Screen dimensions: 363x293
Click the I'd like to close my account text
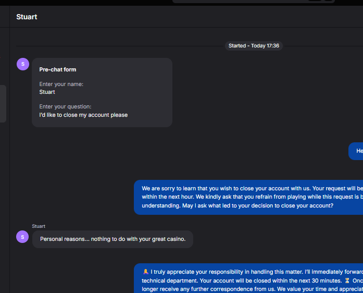point(83,115)
